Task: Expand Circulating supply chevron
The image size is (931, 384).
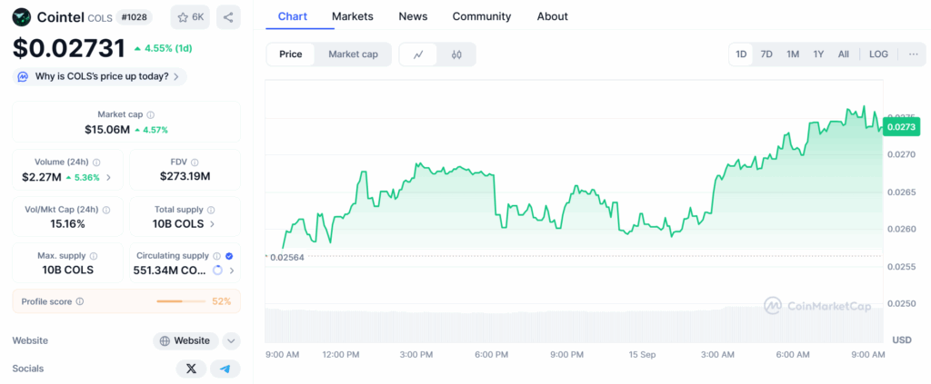Action: pos(232,271)
